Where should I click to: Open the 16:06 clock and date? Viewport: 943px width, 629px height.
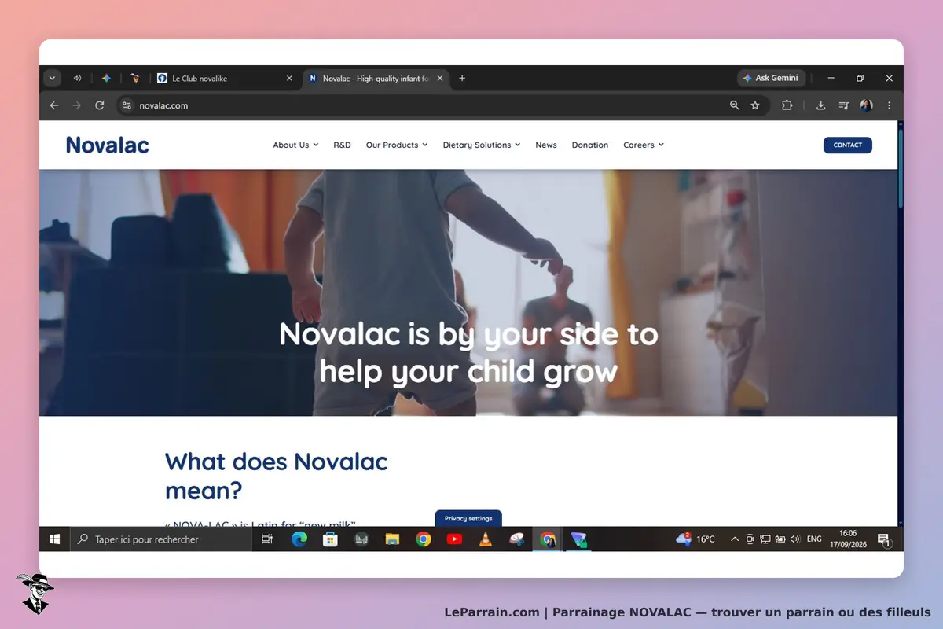pyautogui.click(x=849, y=539)
